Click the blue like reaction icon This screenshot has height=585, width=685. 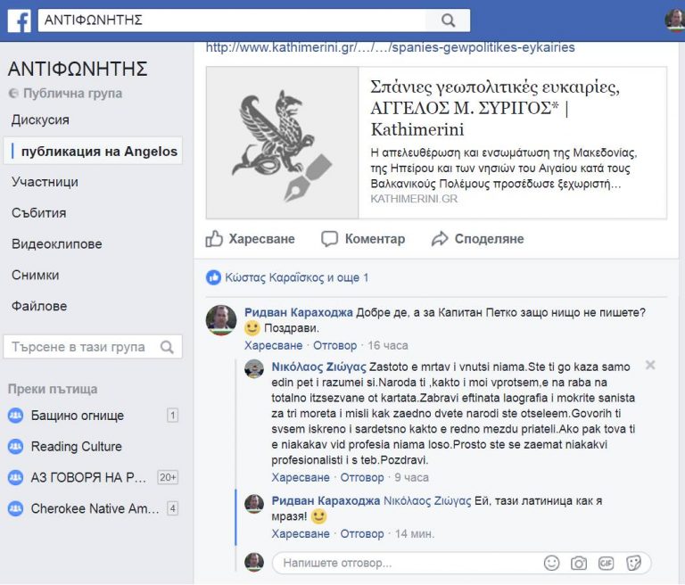click(213, 277)
